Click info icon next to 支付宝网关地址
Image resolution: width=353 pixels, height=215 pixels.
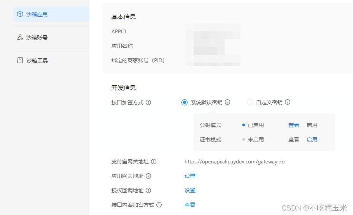click(x=154, y=162)
